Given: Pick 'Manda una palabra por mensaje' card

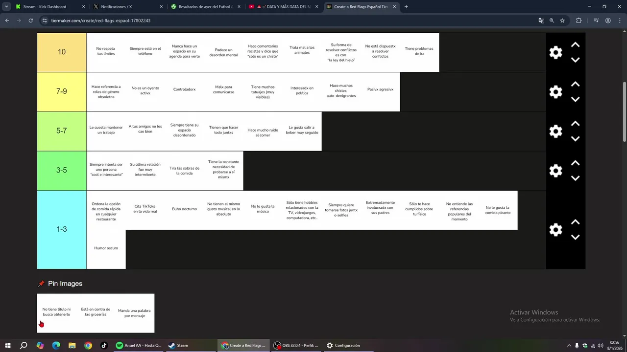Looking at the screenshot, I should pos(134,313).
